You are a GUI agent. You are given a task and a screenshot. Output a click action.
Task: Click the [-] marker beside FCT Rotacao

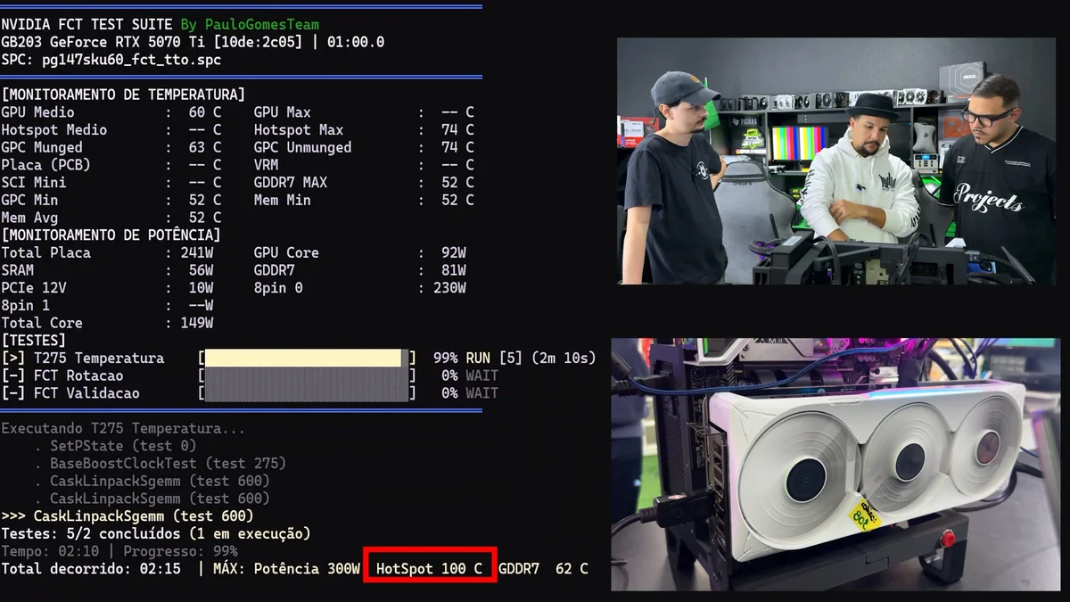coord(12,375)
